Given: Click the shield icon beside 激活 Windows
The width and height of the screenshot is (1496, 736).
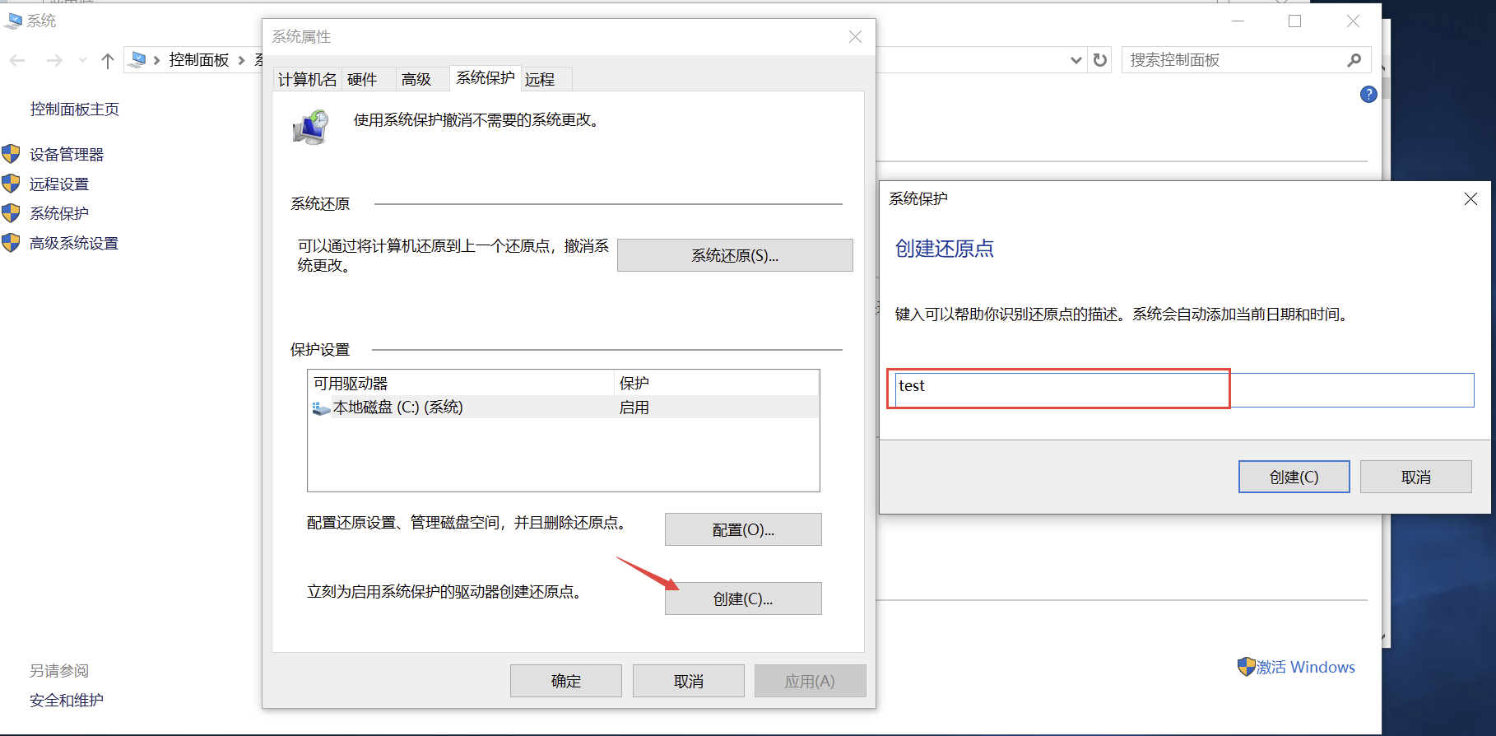Looking at the screenshot, I should 1246,667.
